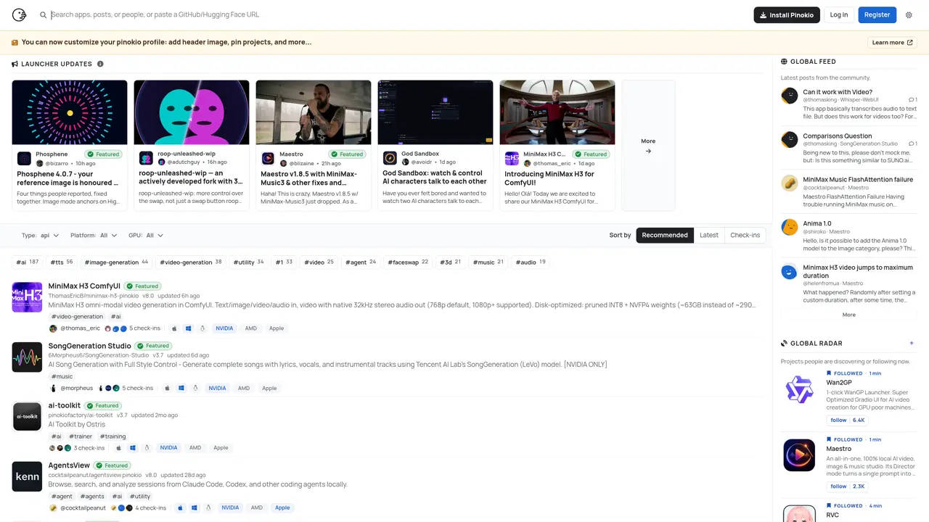Click the Global Radar sparkle icon
Viewport: 929px width, 522px height.
(912, 343)
